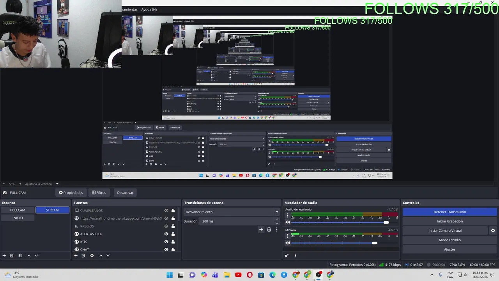Click Detener Transmisión button
Image resolution: width=499 pixels, height=281 pixels.
(x=449, y=212)
